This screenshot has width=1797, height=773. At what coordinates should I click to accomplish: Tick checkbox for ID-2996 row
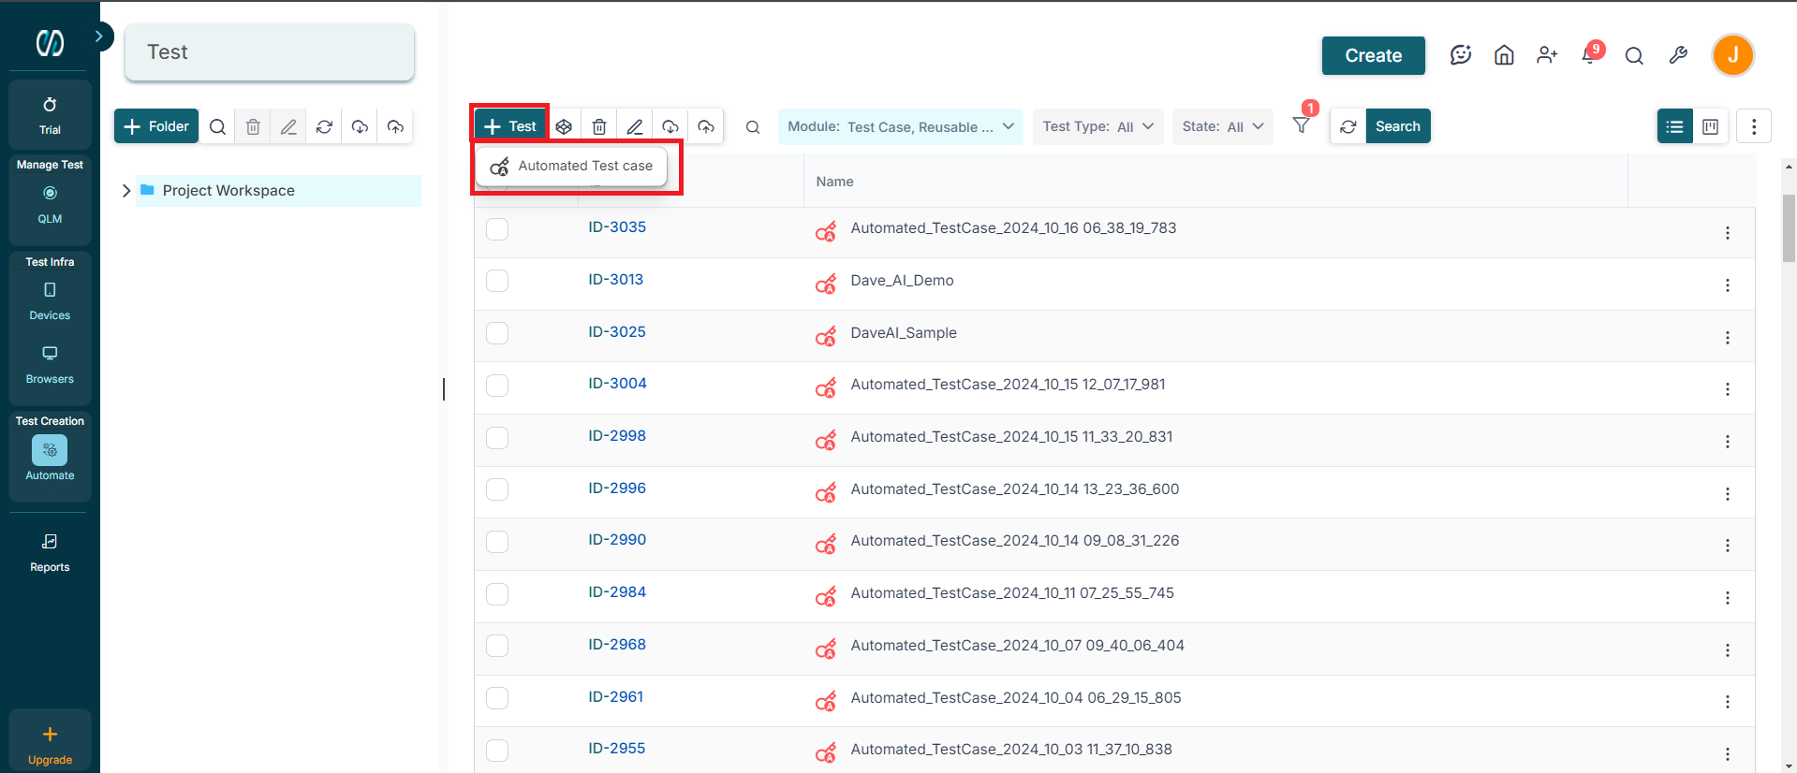tap(497, 489)
